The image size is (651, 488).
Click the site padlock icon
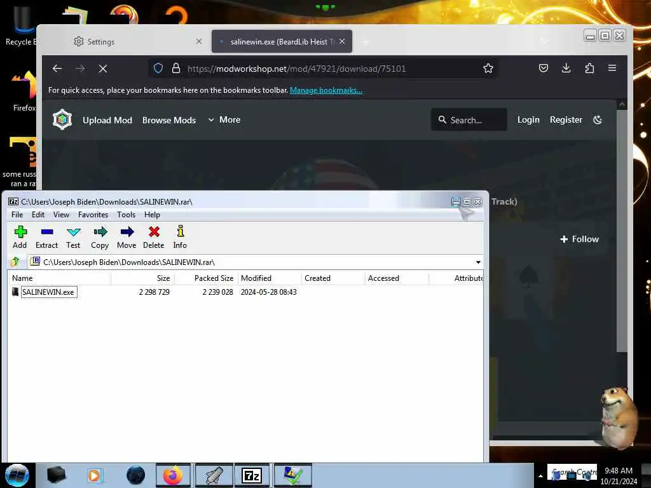coord(176,69)
